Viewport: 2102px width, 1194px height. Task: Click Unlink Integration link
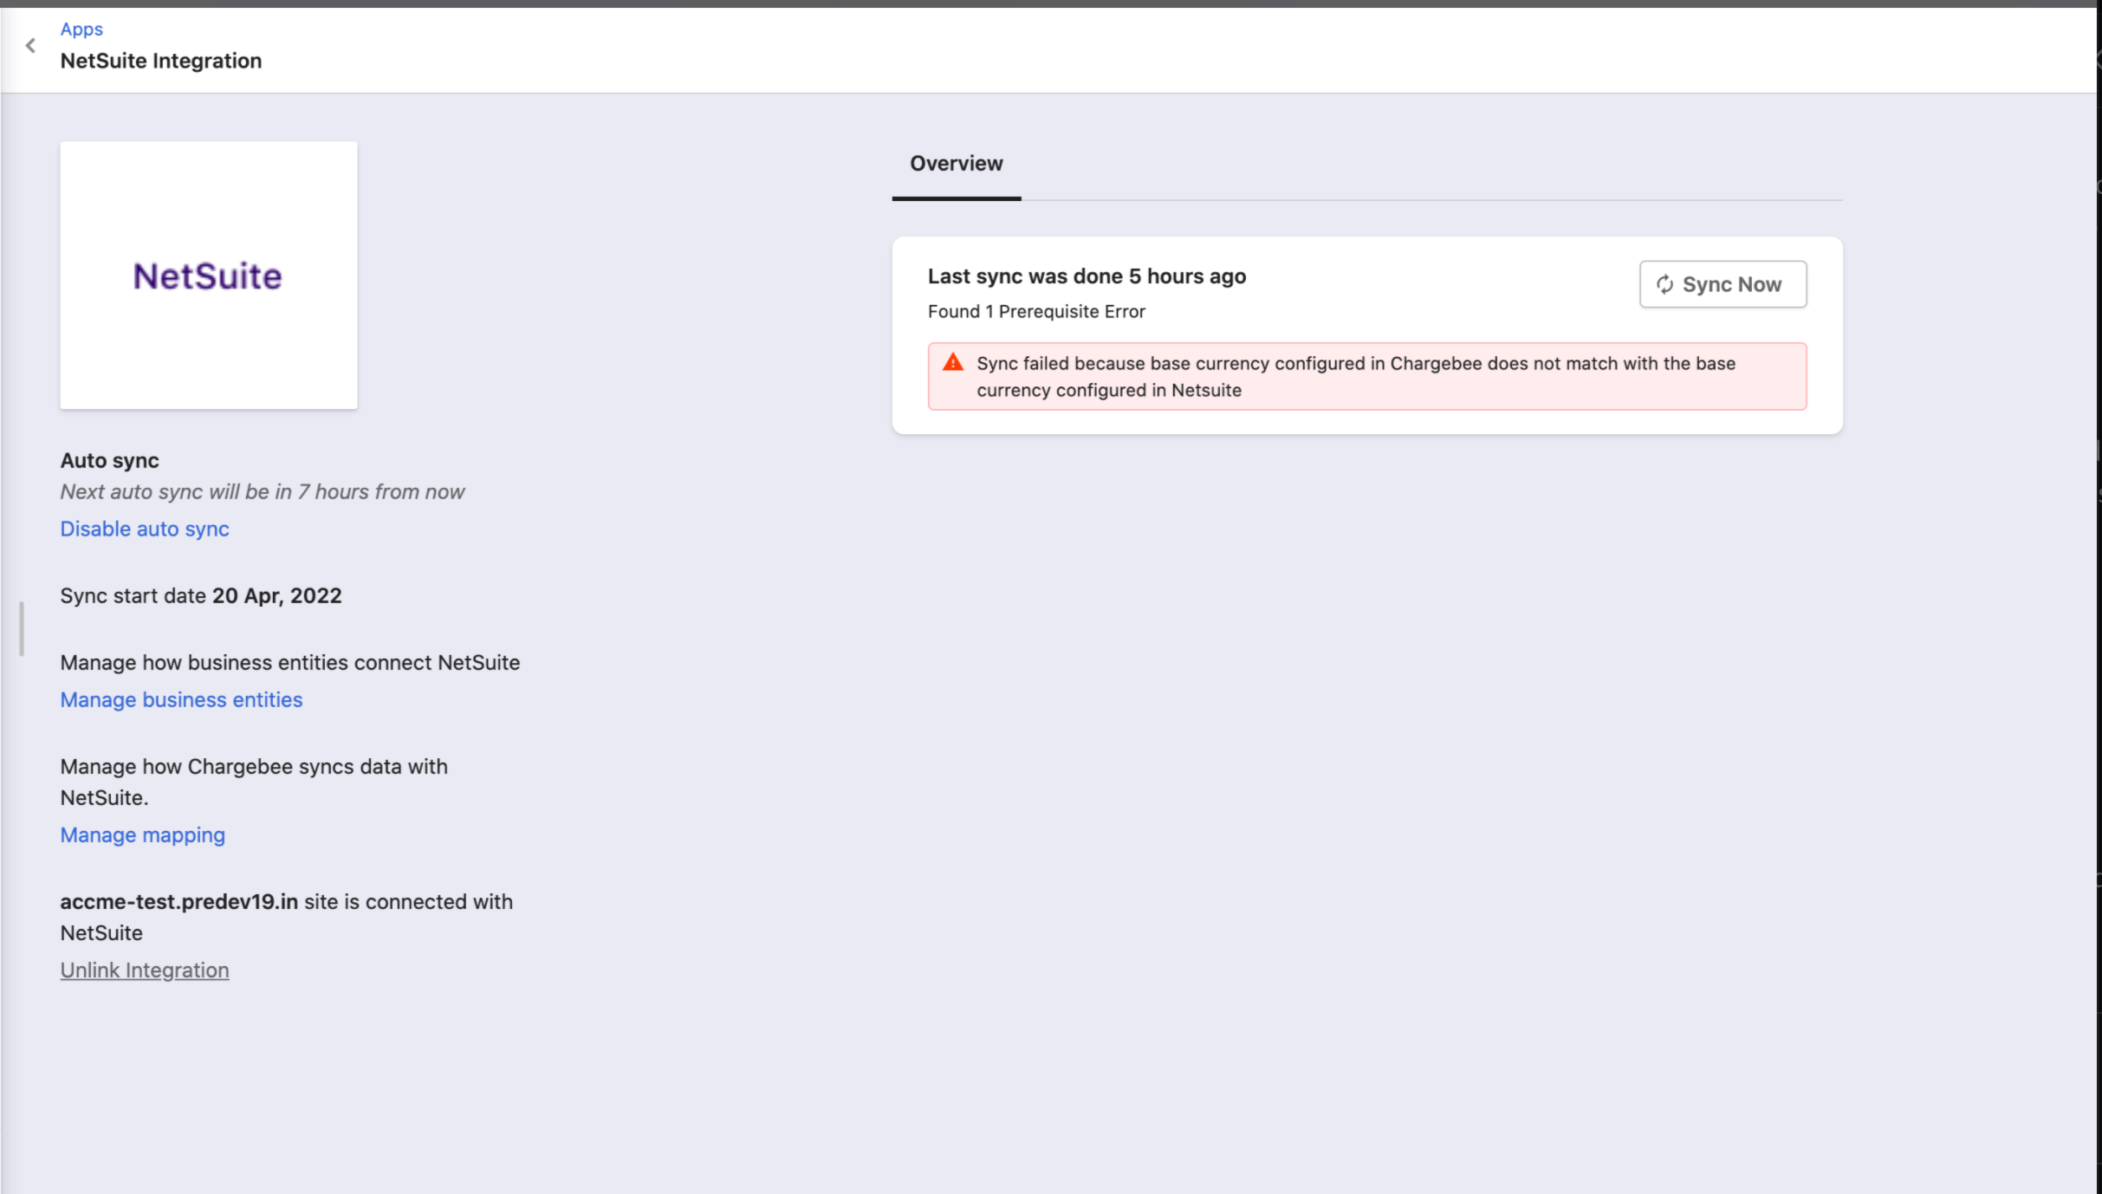point(145,970)
